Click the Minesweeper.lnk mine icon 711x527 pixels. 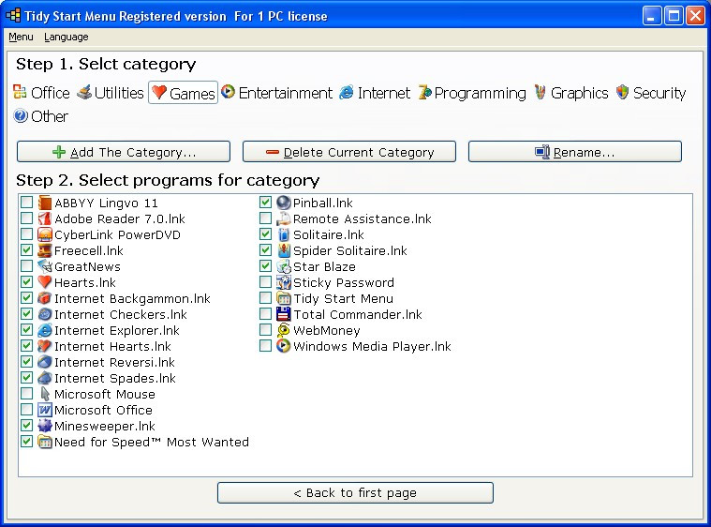pyautogui.click(x=44, y=426)
